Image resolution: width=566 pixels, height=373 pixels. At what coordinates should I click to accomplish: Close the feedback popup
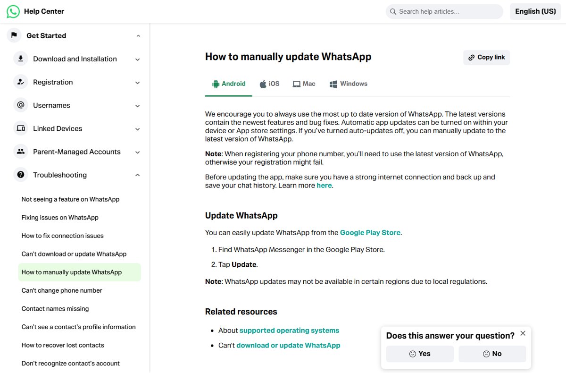coord(523,333)
